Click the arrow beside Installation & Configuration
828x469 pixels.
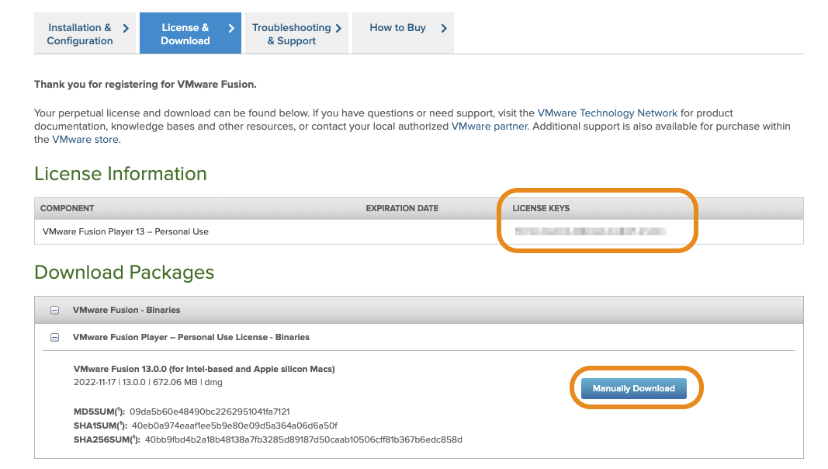point(126,28)
